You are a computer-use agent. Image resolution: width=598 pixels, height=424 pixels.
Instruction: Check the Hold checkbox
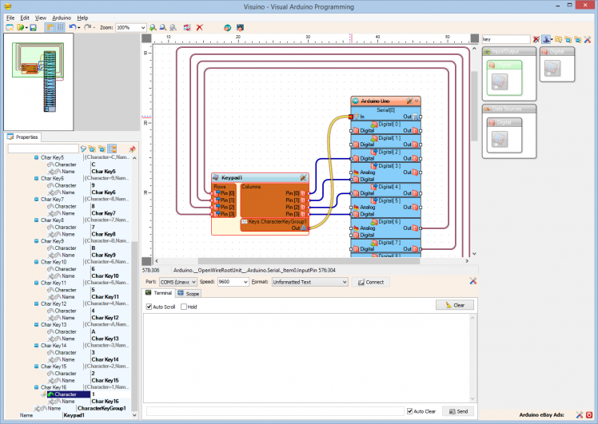184,307
